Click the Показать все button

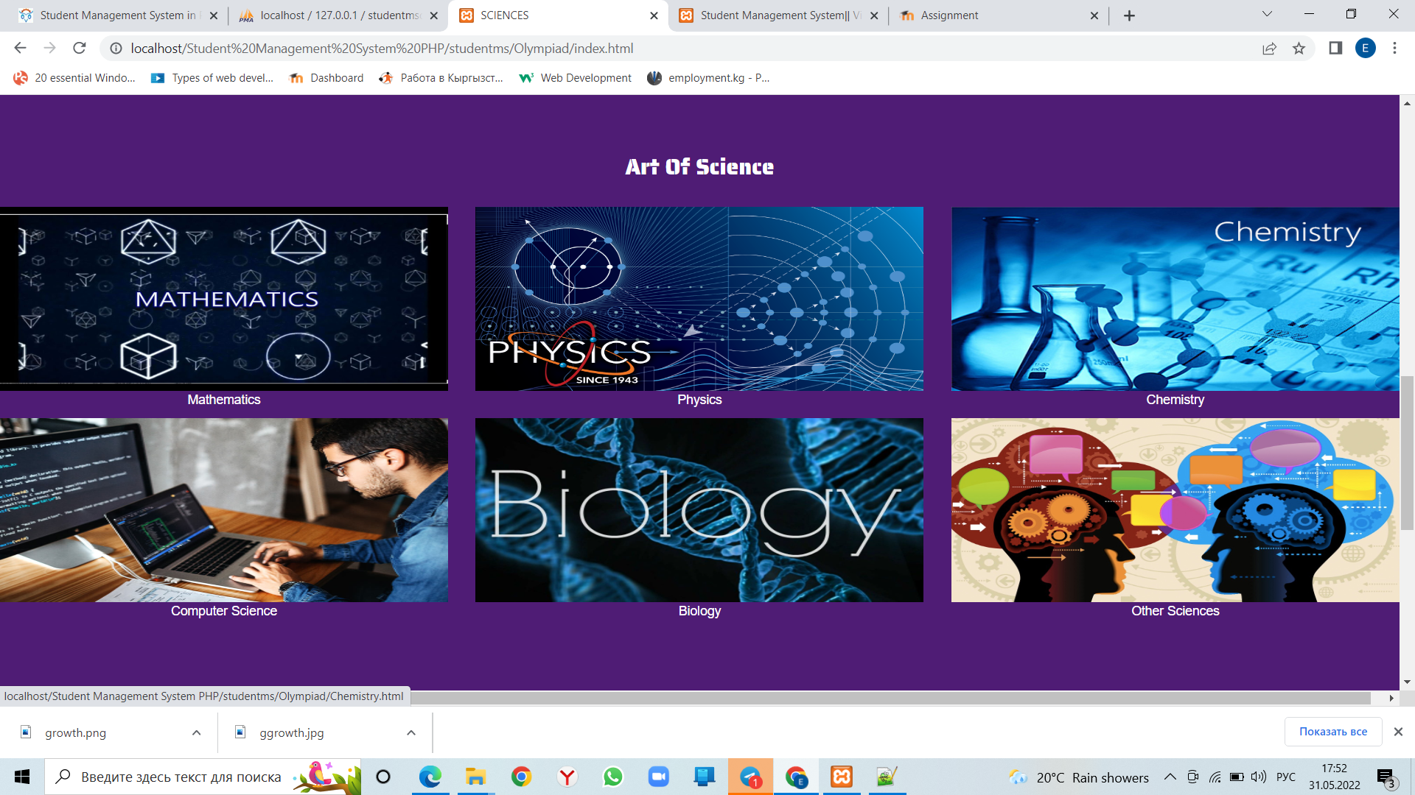pyautogui.click(x=1332, y=732)
